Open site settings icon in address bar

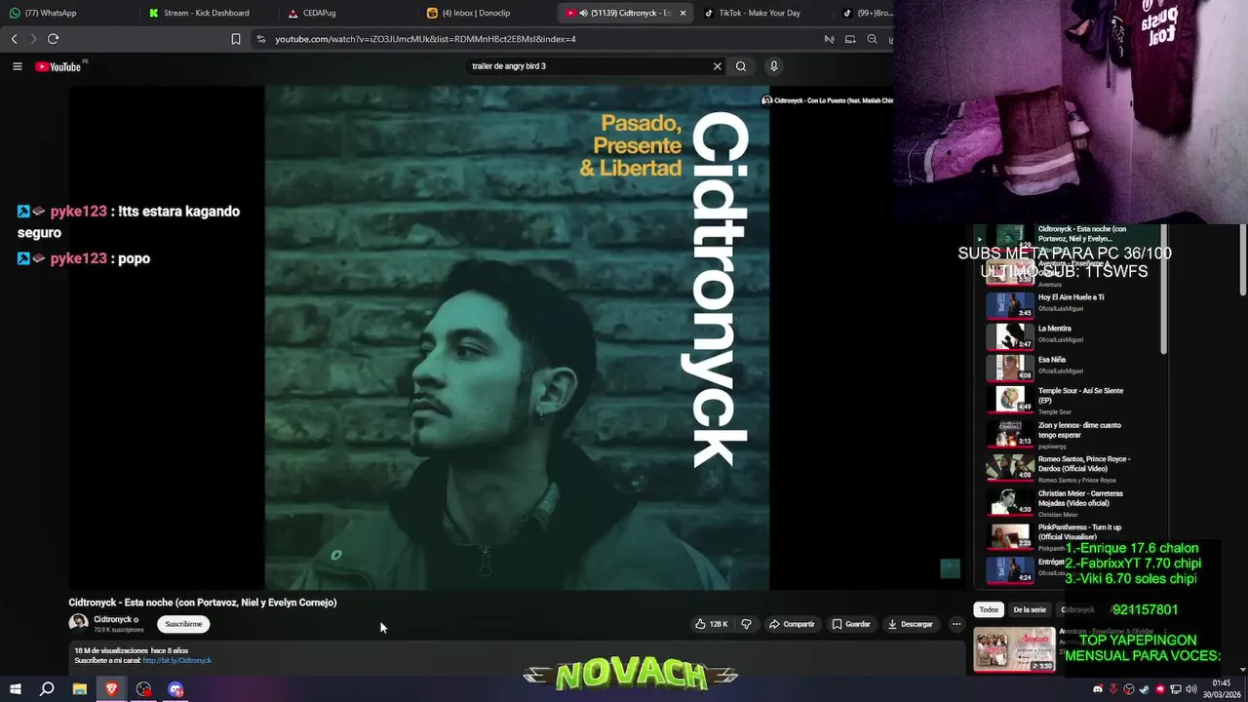260,39
